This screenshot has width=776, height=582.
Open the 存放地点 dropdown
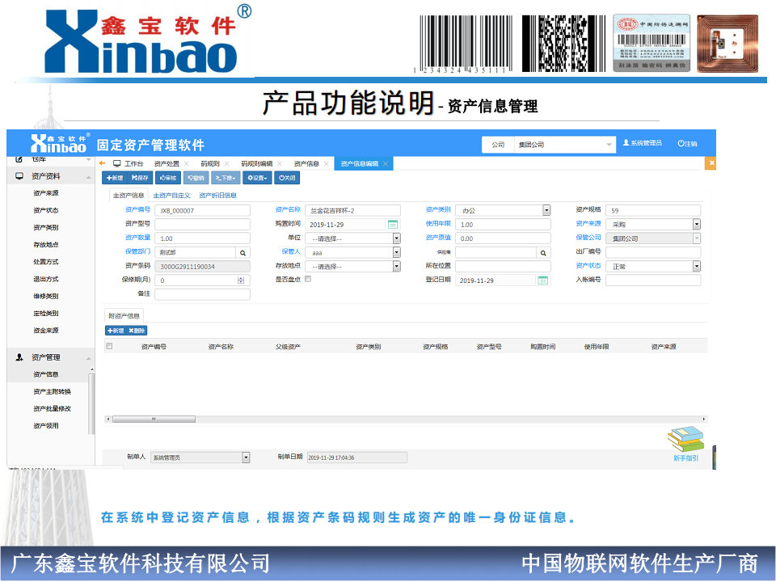point(396,266)
